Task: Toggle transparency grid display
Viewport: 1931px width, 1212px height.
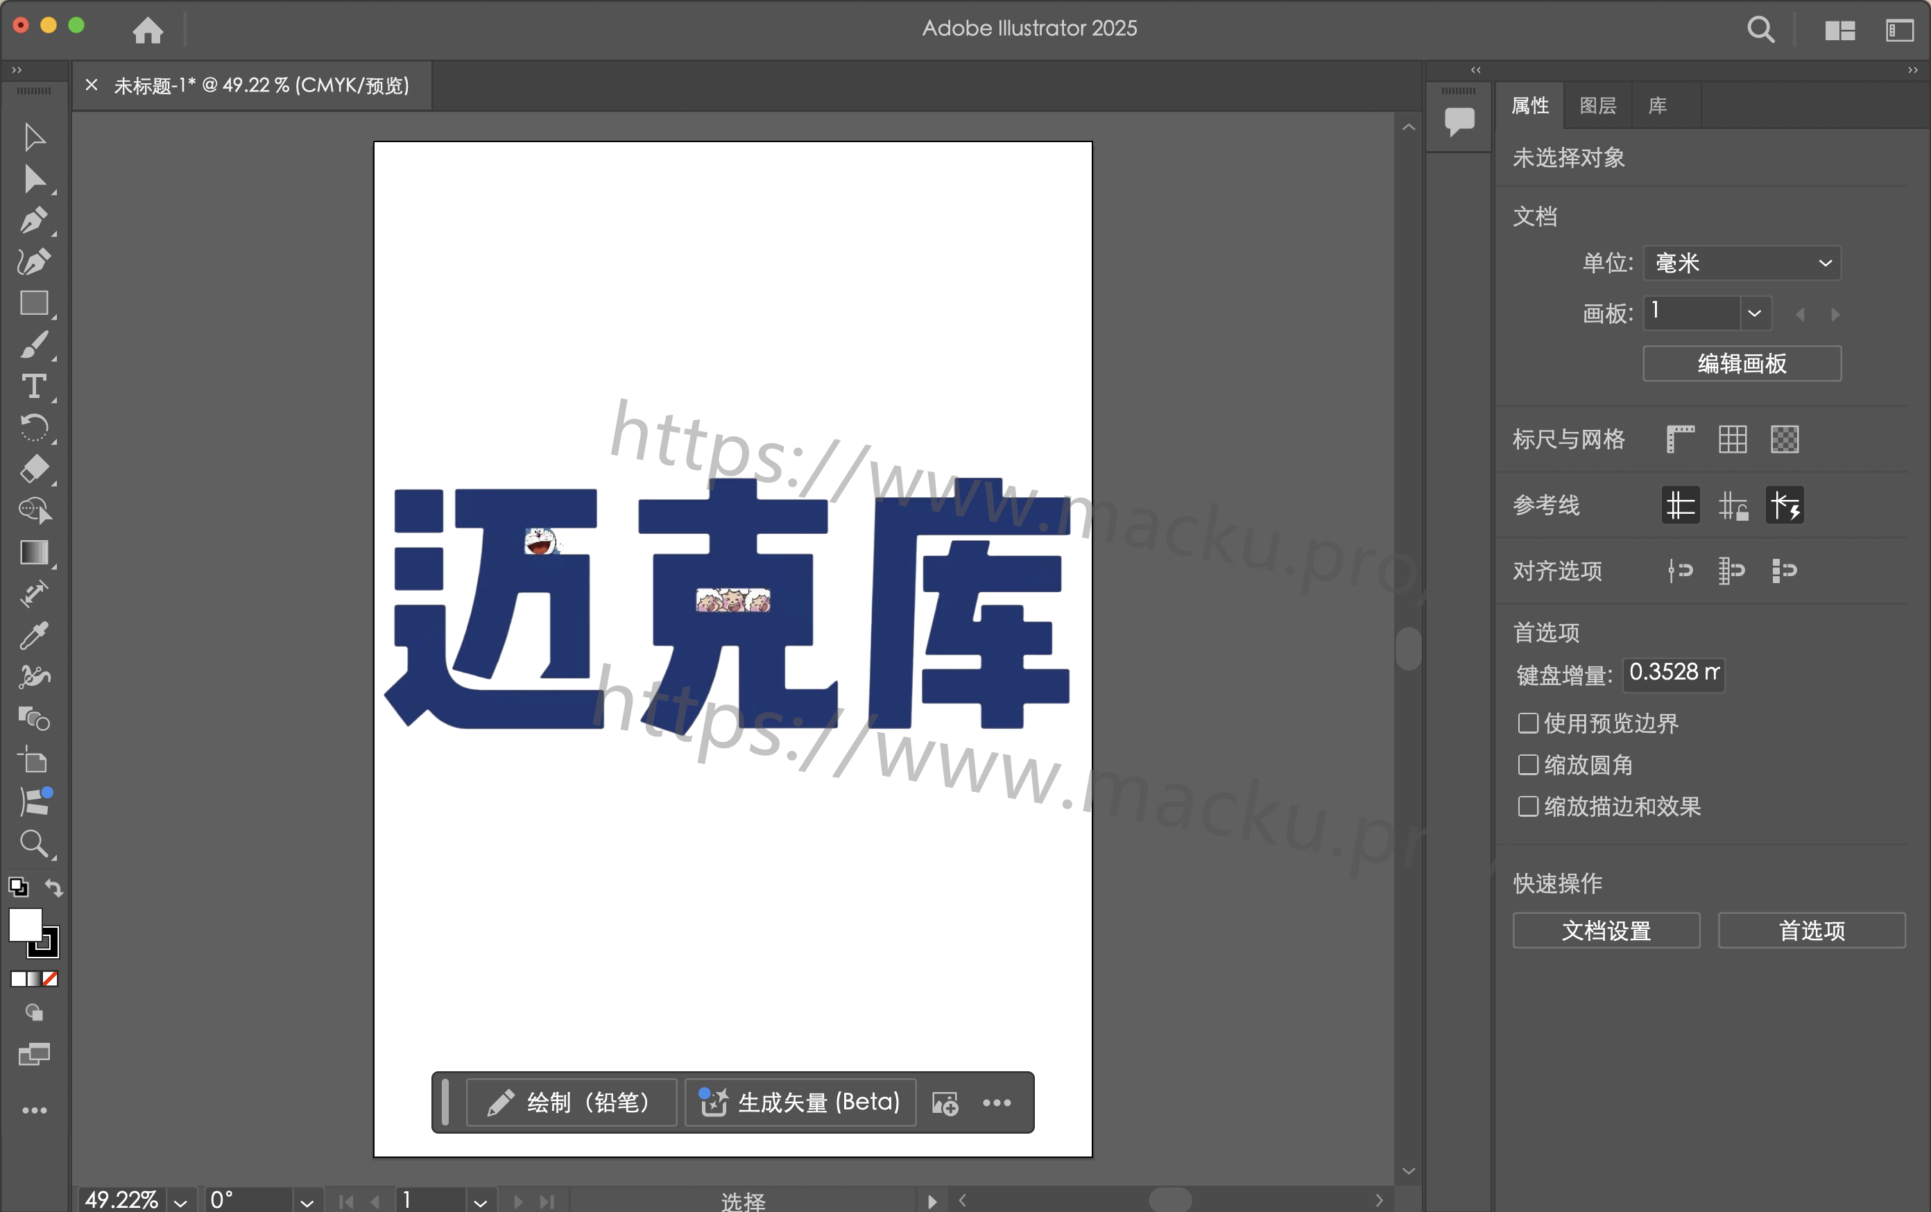Action: pos(1784,440)
